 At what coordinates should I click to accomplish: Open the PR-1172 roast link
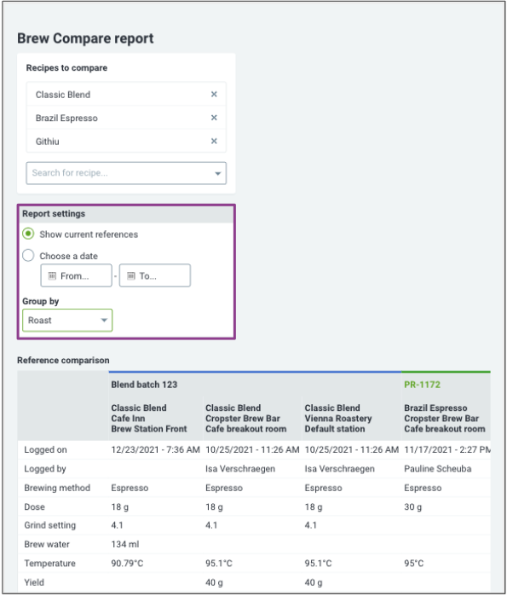tap(422, 385)
